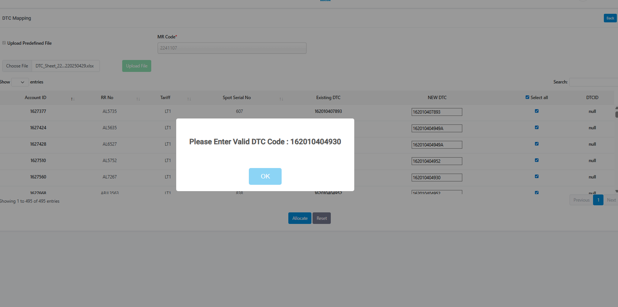Click the Tariff column sort arrows icon
Screen dimensions: 618x307
tap(189, 99)
